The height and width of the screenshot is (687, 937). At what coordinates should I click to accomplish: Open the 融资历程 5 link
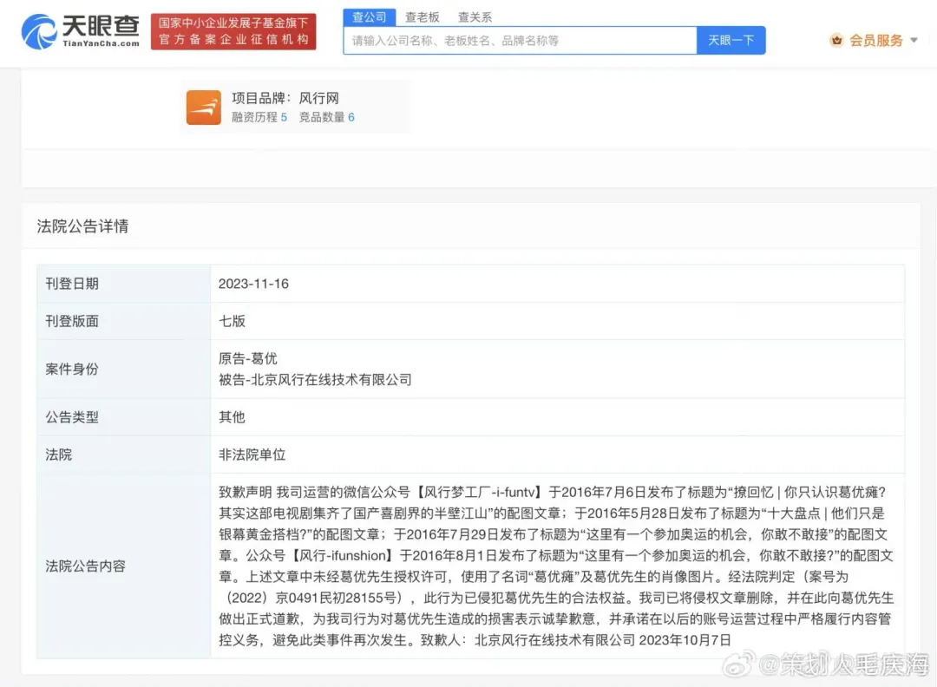click(x=259, y=117)
